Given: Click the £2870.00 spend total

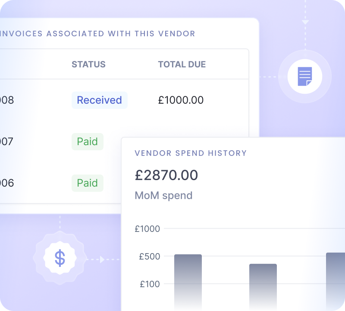Looking at the screenshot, I should click(x=166, y=175).
